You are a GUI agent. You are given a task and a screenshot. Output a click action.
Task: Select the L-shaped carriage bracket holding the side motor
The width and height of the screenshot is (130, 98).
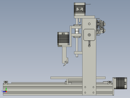click(x=71, y=36)
